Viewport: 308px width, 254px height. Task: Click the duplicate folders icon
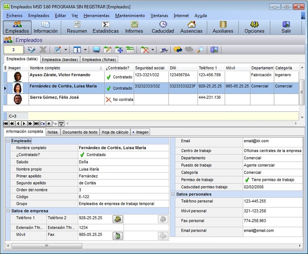[x=130, y=50]
